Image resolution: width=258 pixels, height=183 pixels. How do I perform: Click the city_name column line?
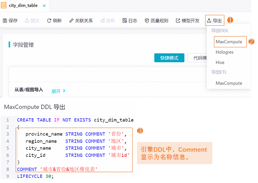point(76,148)
